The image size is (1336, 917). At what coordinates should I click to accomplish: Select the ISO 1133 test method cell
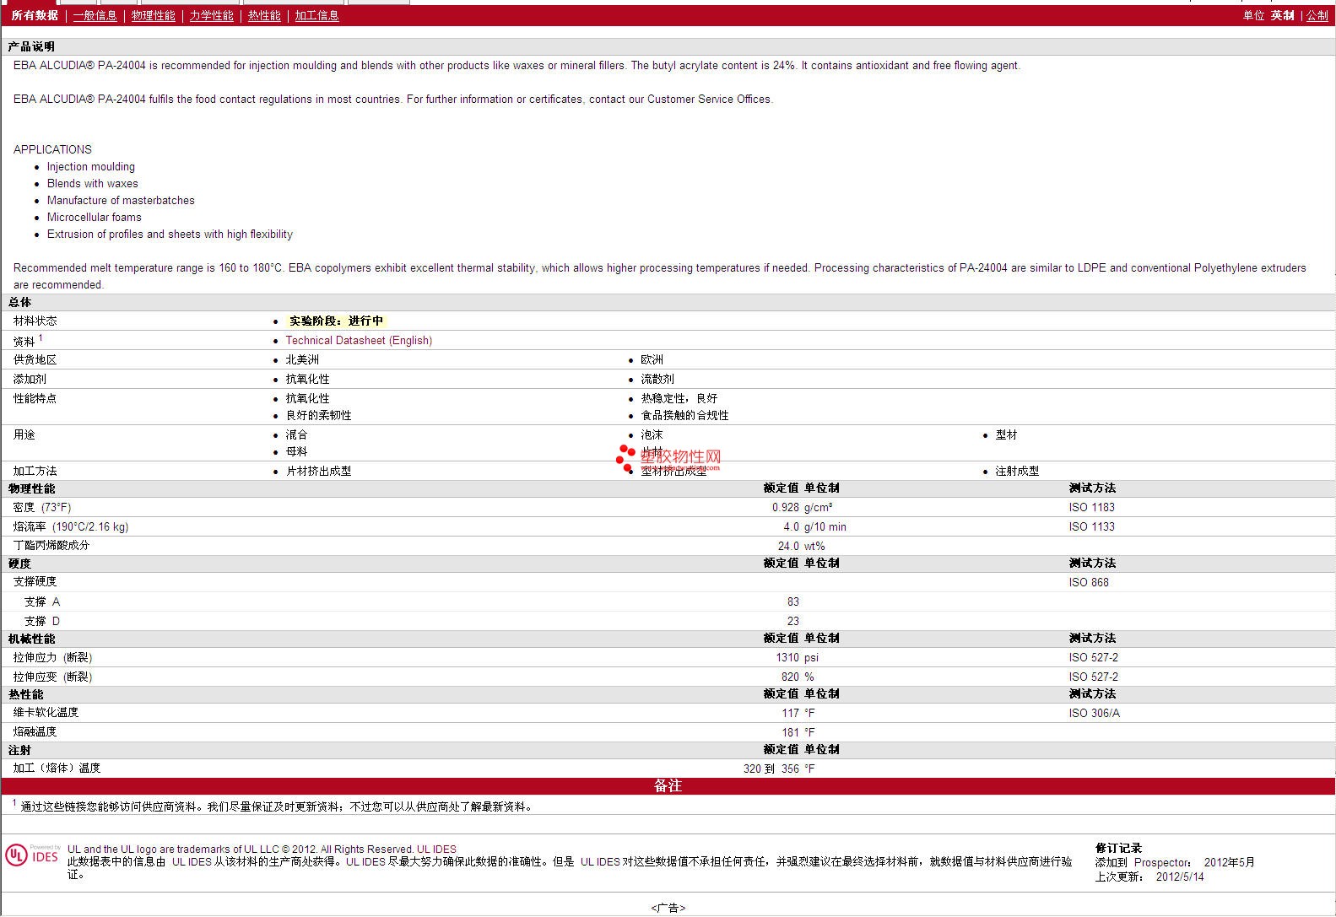tap(1091, 526)
